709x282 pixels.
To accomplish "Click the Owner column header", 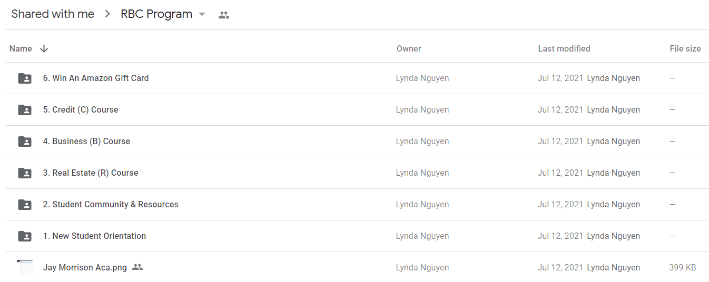I will point(409,48).
